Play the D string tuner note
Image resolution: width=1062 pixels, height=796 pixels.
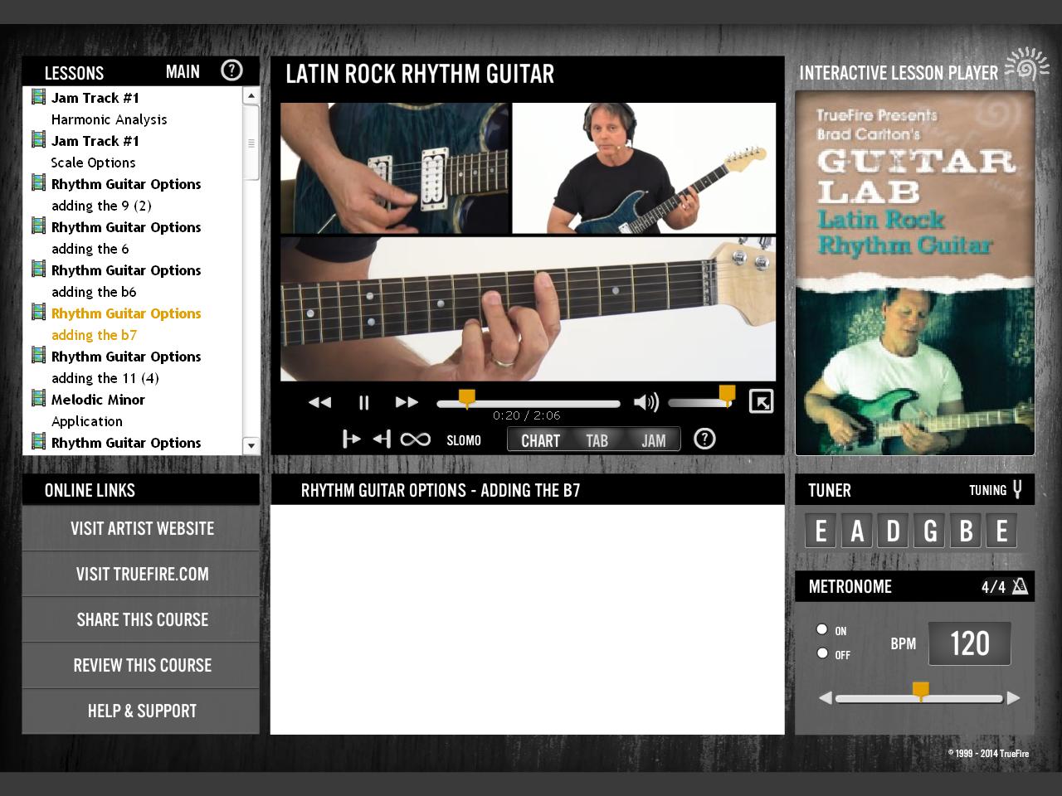[x=893, y=531]
